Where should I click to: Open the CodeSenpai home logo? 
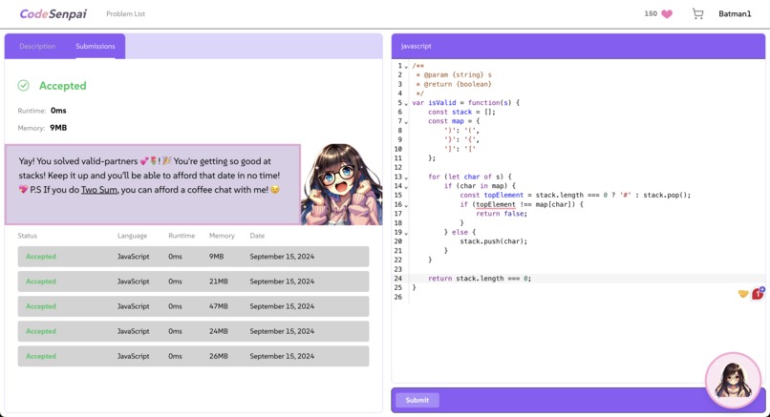tap(53, 14)
